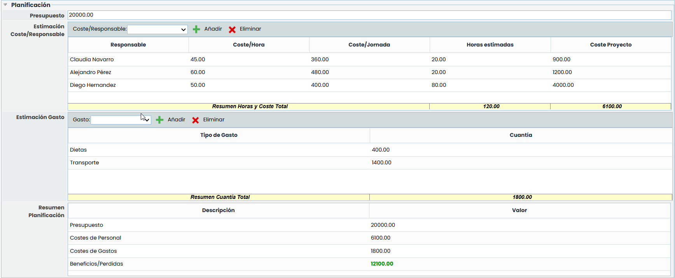
Task: Select the Claudia Navarro row
Action: coord(92,60)
